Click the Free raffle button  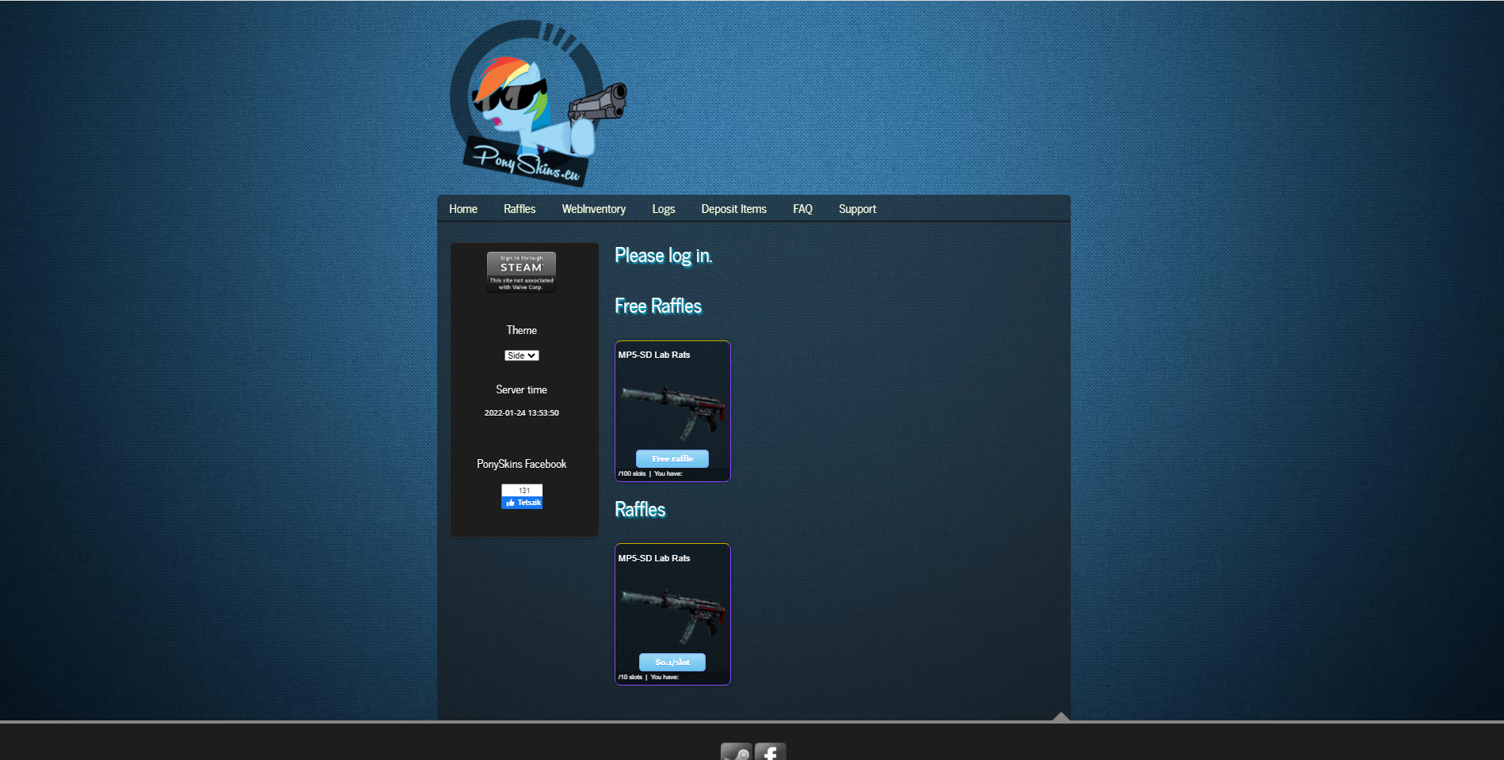click(672, 458)
